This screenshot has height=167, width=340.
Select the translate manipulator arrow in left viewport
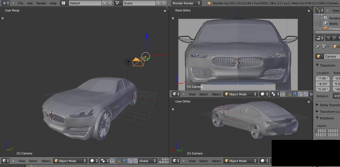click(124, 161)
